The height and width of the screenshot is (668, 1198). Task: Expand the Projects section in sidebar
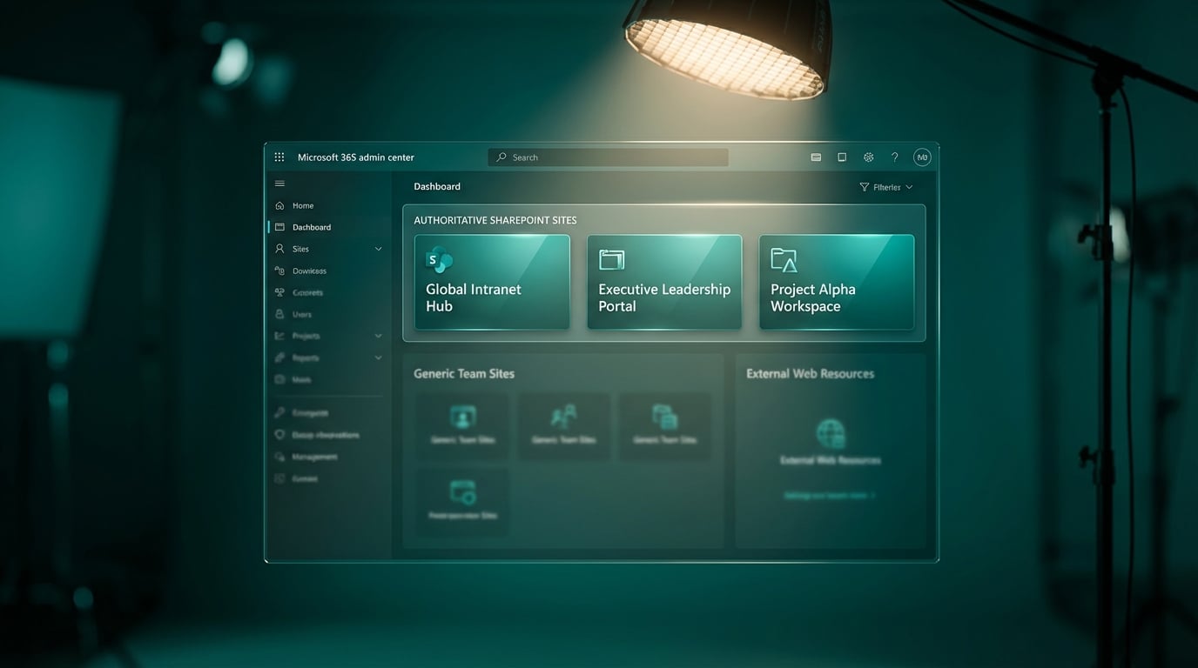click(378, 336)
